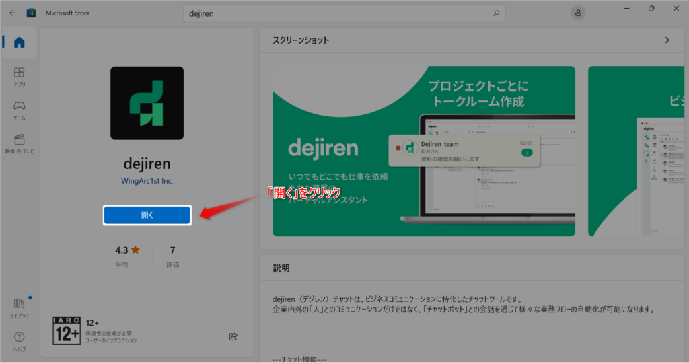Screen dimensions: 689x362
Task: Open the user account profile icon
Action: [578, 13]
